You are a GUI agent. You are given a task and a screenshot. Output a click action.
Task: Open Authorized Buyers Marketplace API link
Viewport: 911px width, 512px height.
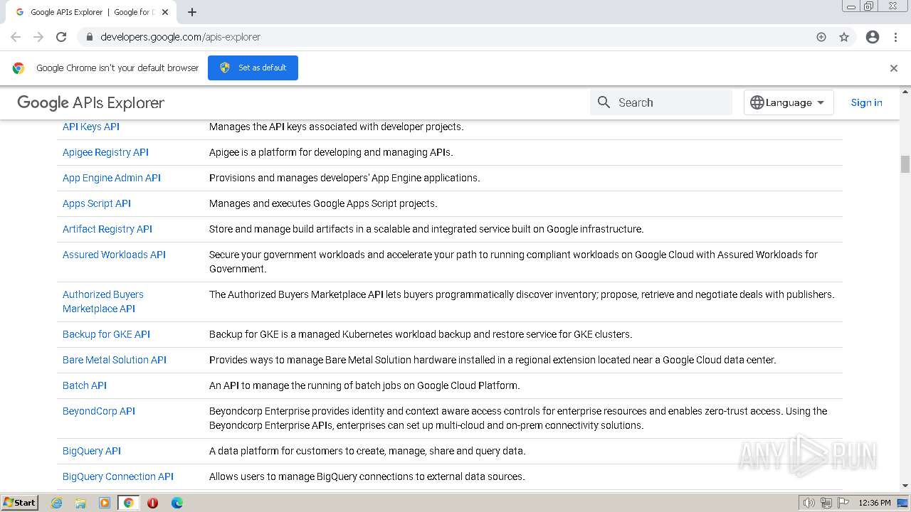pyautogui.click(x=103, y=302)
